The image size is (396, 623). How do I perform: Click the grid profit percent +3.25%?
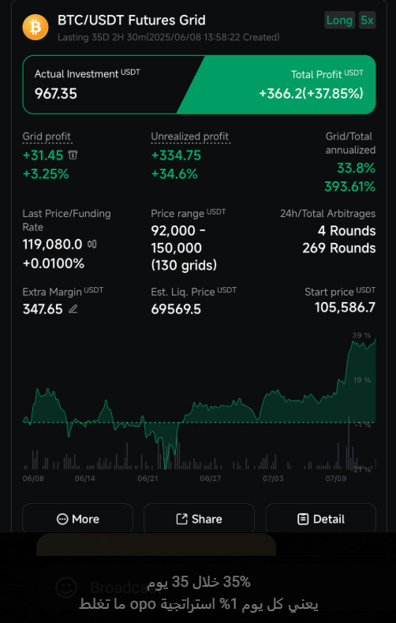(46, 174)
